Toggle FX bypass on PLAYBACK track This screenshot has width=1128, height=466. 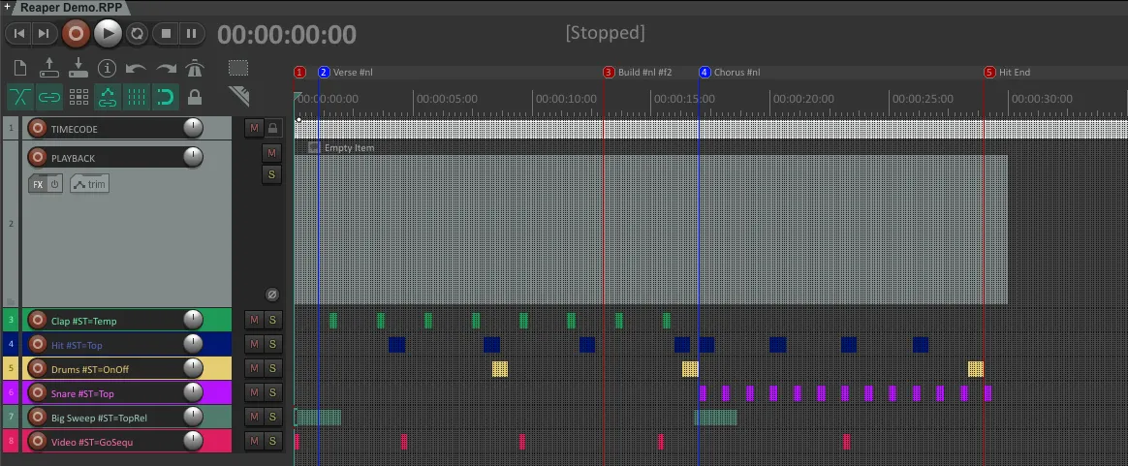coord(55,184)
